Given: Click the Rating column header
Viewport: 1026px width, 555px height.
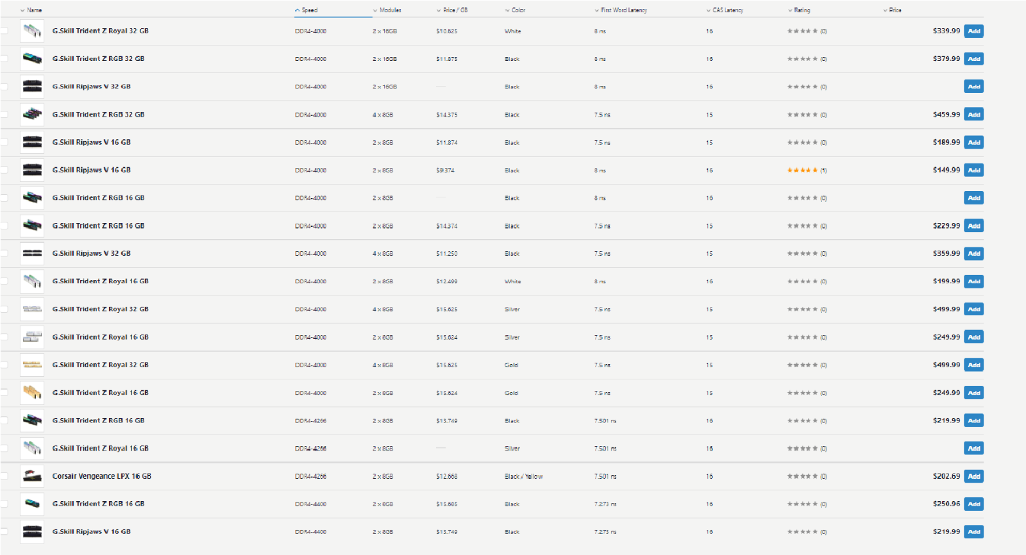Looking at the screenshot, I should (802, 10).
